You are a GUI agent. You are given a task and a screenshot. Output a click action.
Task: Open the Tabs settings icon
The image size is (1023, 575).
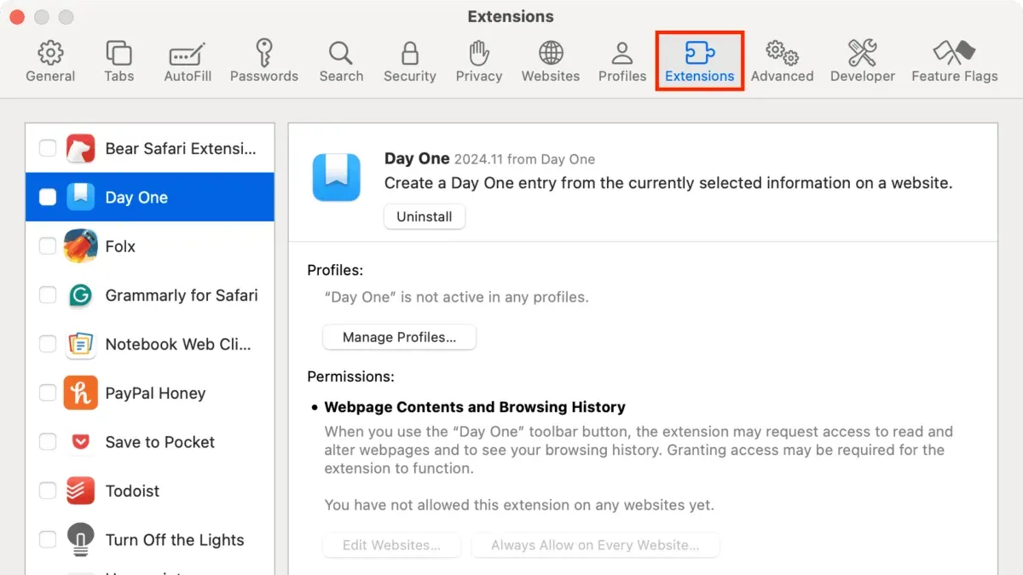point(119,53)
